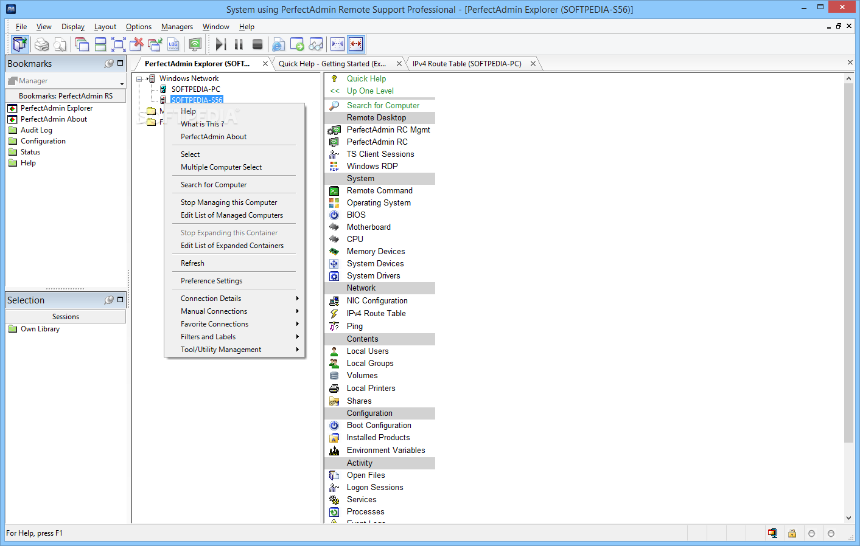Click the System Drivers gear icon

[x=334, y=276]
